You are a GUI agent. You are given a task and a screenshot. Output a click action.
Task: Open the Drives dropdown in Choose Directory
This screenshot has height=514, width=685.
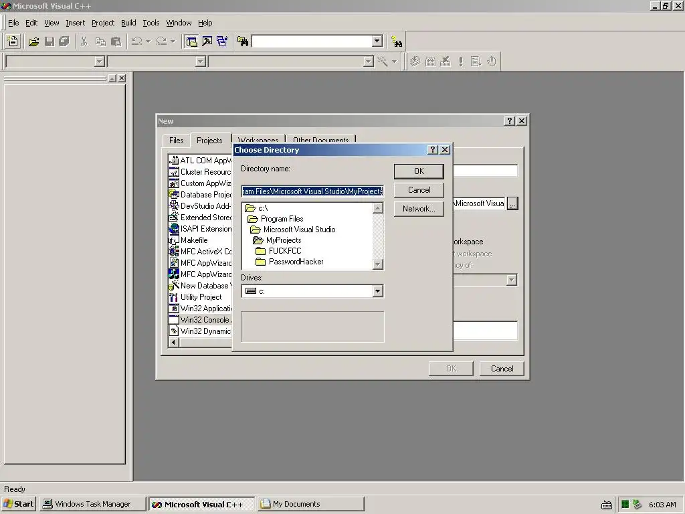click(x=378, y=291)
